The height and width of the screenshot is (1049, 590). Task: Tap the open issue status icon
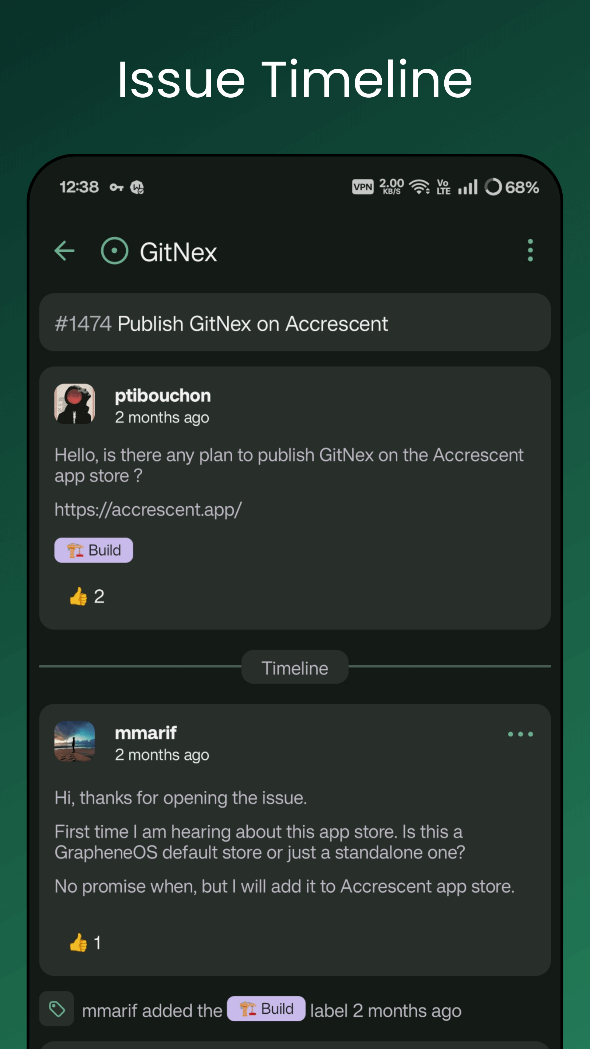(x=114, y=251)
